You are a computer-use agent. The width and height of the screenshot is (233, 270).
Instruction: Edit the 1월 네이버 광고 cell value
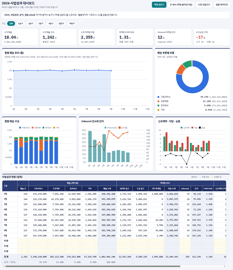(x=124, y=194)
